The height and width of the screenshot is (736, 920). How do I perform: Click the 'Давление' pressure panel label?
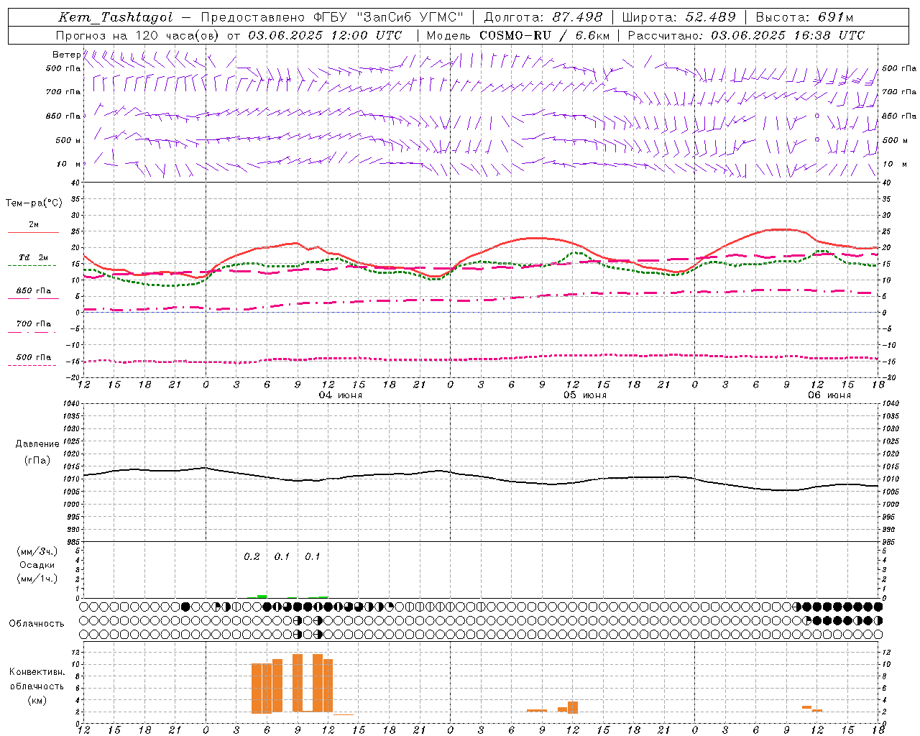37,444
